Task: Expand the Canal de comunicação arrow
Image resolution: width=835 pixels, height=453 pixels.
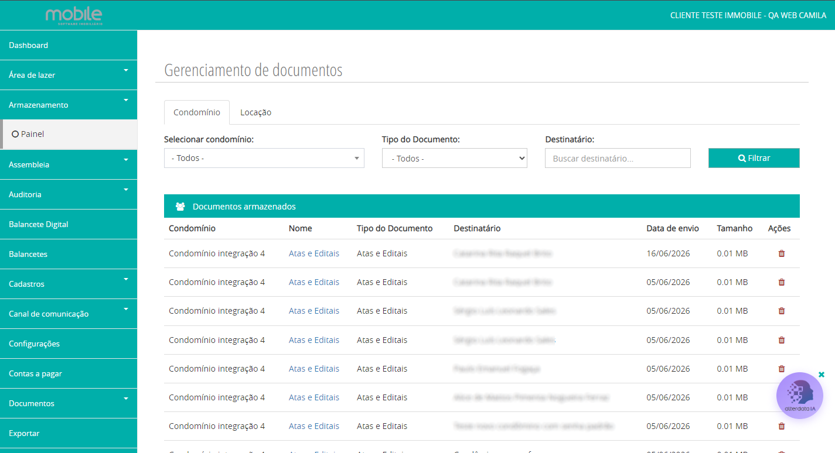Action: (126, 309)
